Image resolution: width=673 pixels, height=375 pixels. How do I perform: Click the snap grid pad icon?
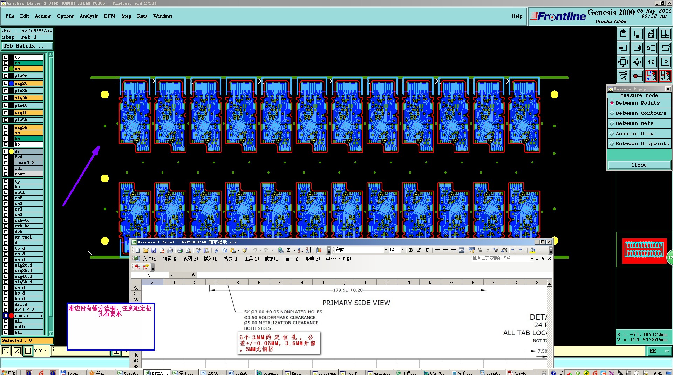(x=637, y=76)
